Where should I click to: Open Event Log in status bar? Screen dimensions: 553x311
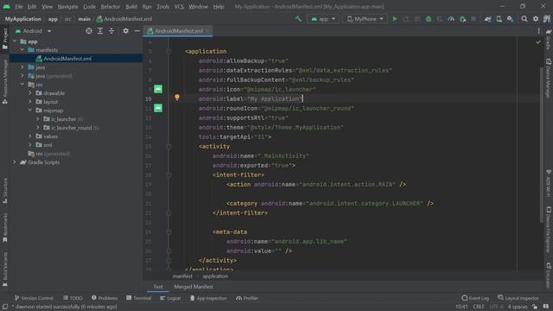[x=475, y=298]
